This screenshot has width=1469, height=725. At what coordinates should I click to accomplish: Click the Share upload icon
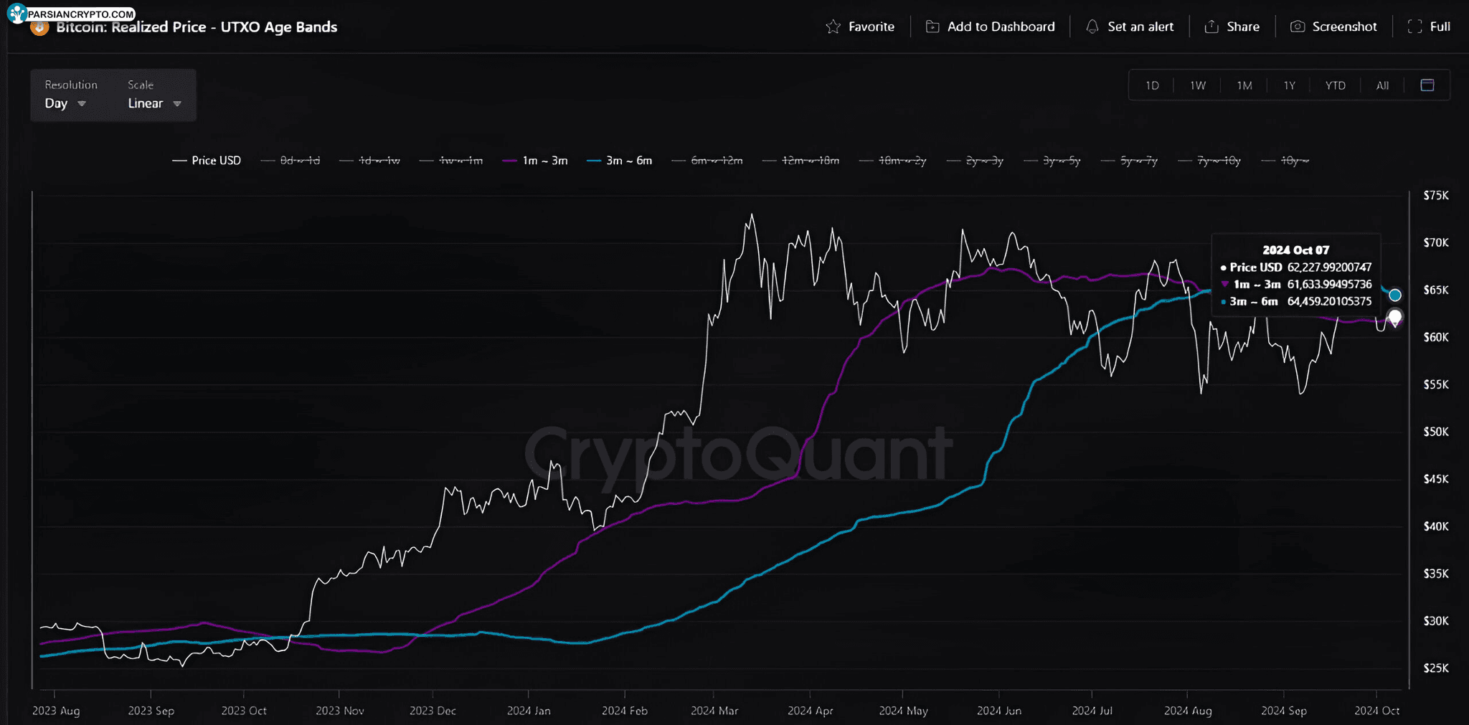pos(1211,27)
